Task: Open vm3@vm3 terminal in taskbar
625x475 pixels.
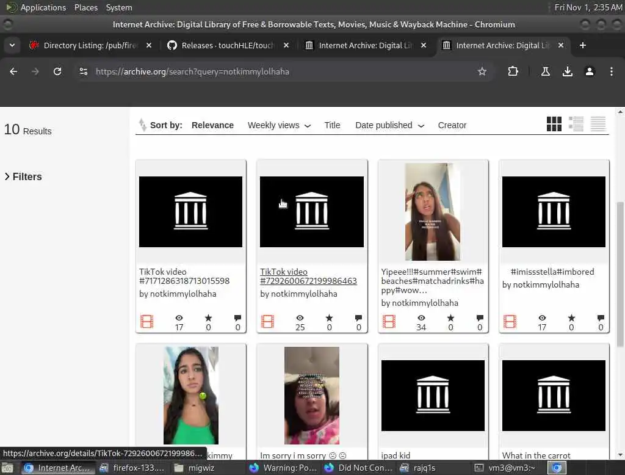Action: [505, 468]
